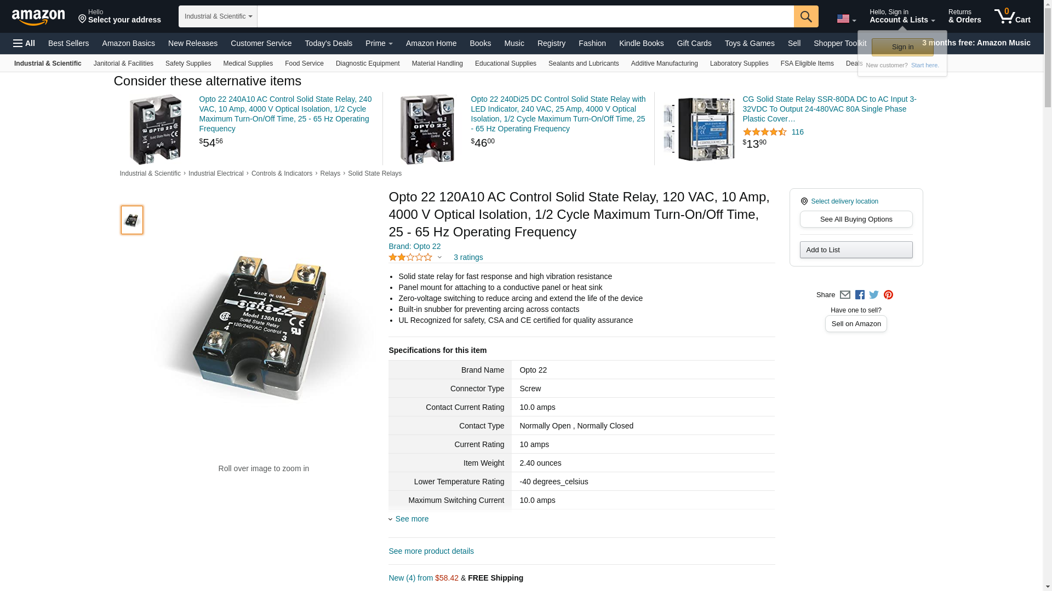The image size is (1052, 591).
Task: Open Industrial & Scientific search category dropdown
Action: (x=218, y=16)
